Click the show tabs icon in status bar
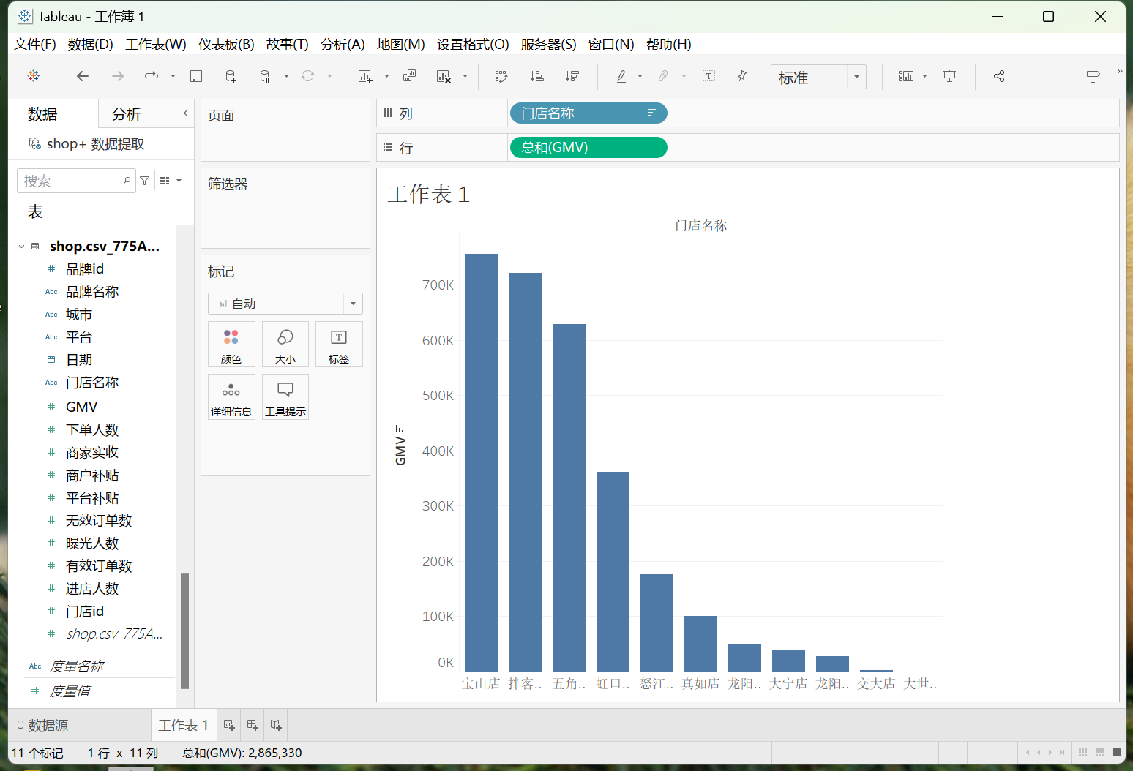Screen dimensions: 1133x771 (x=1116, y=753)
